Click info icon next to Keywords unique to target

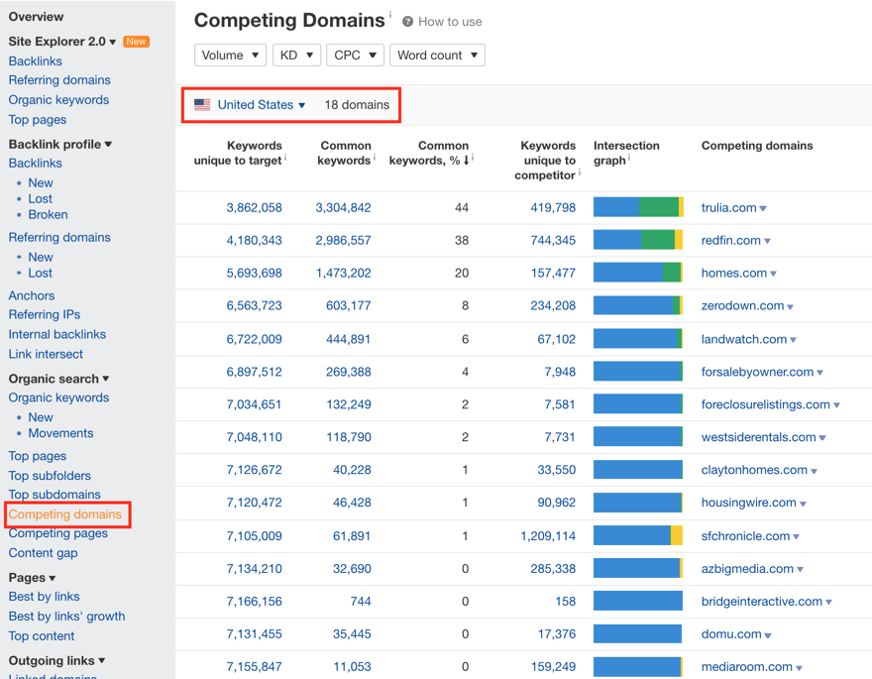click(x=285, y=158)
